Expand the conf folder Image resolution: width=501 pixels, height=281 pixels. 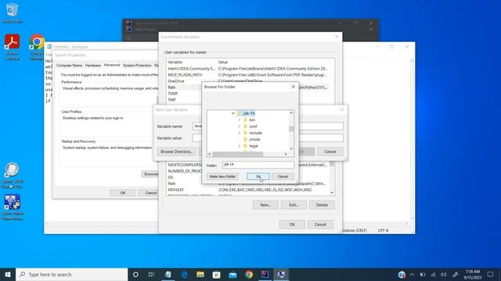click(240, 126)
